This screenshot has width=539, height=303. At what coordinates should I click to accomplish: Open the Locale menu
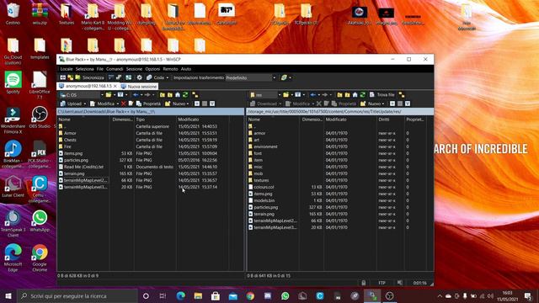[67, 69]
